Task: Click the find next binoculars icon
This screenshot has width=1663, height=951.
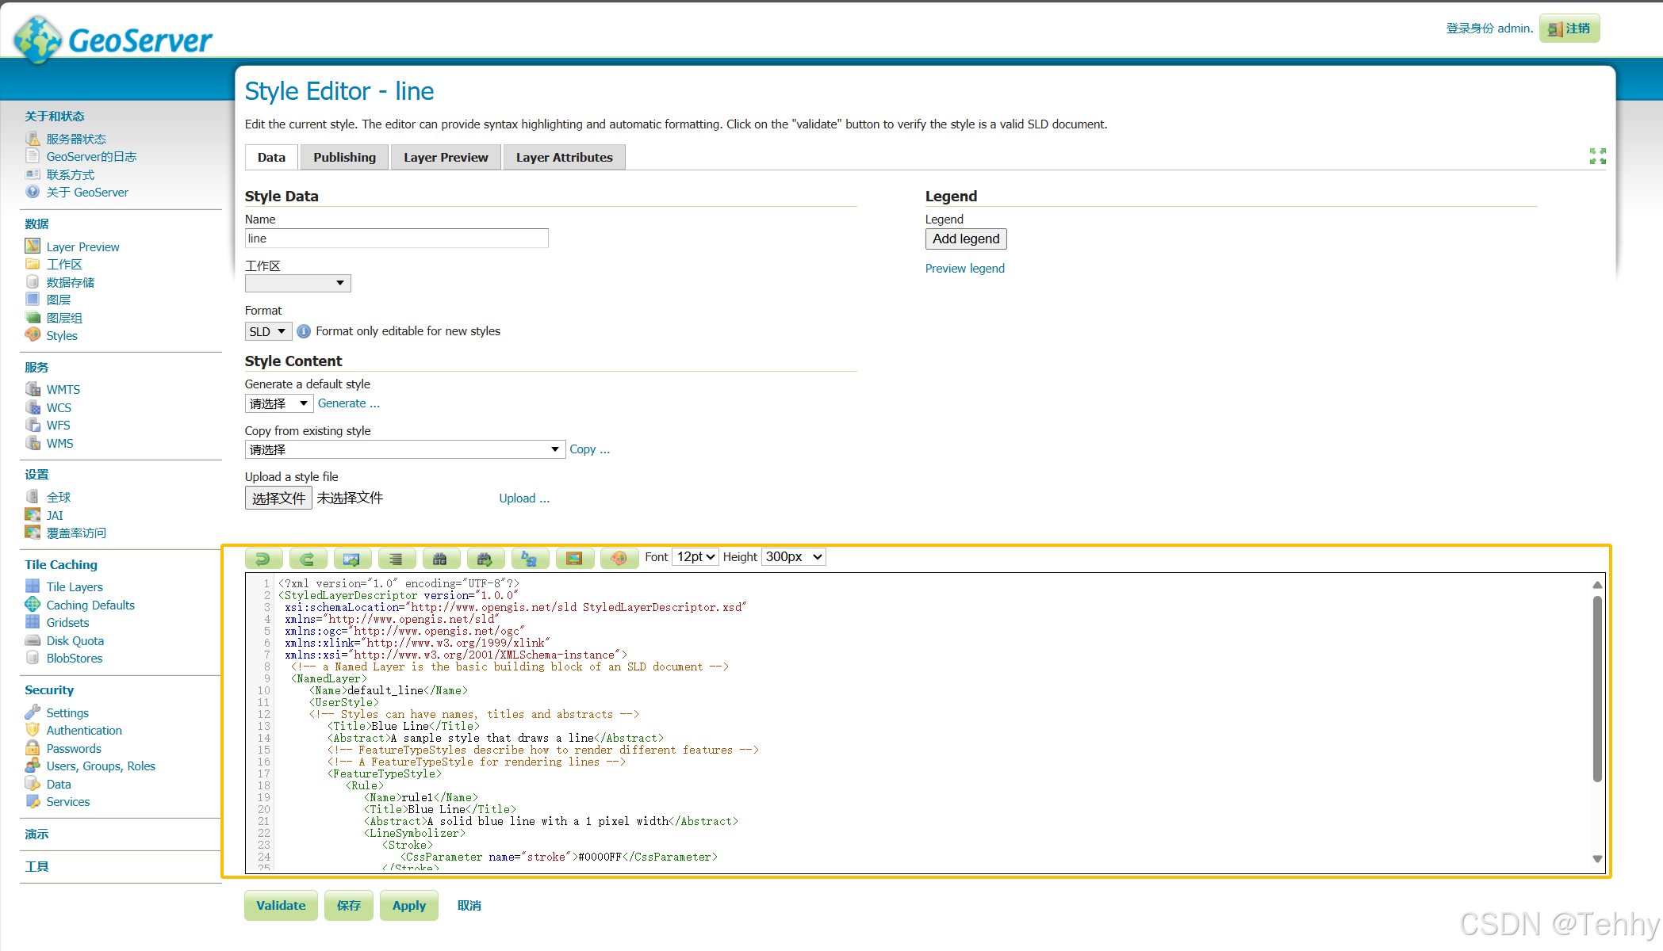Action: (485, 559)
